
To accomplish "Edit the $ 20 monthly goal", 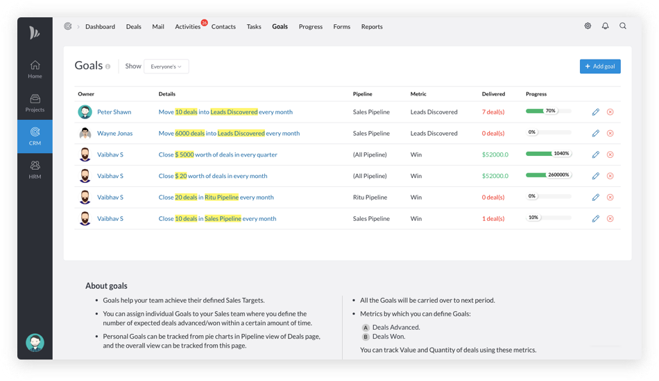I will click(596, 176).
